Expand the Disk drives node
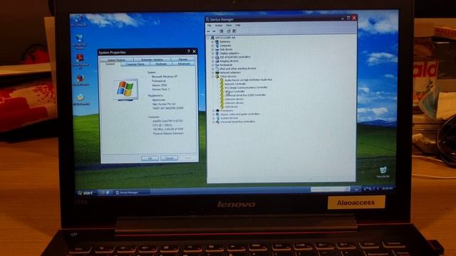Screen dimensions: 456x256 coord(212,49)
